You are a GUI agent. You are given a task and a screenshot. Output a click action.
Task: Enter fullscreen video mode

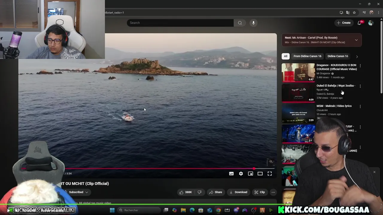(270, 173)
